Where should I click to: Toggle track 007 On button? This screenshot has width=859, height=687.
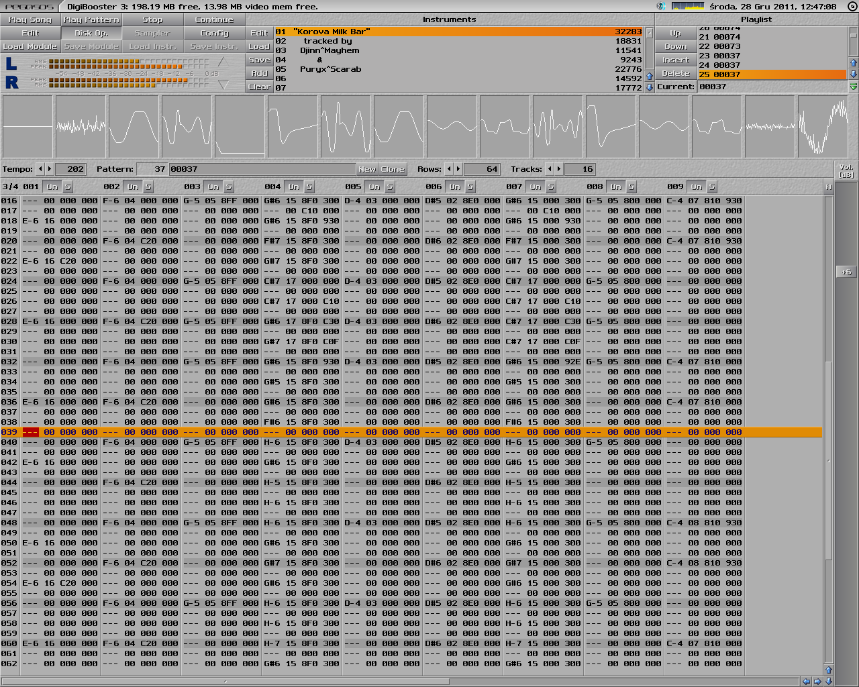[x=536, y=187]
